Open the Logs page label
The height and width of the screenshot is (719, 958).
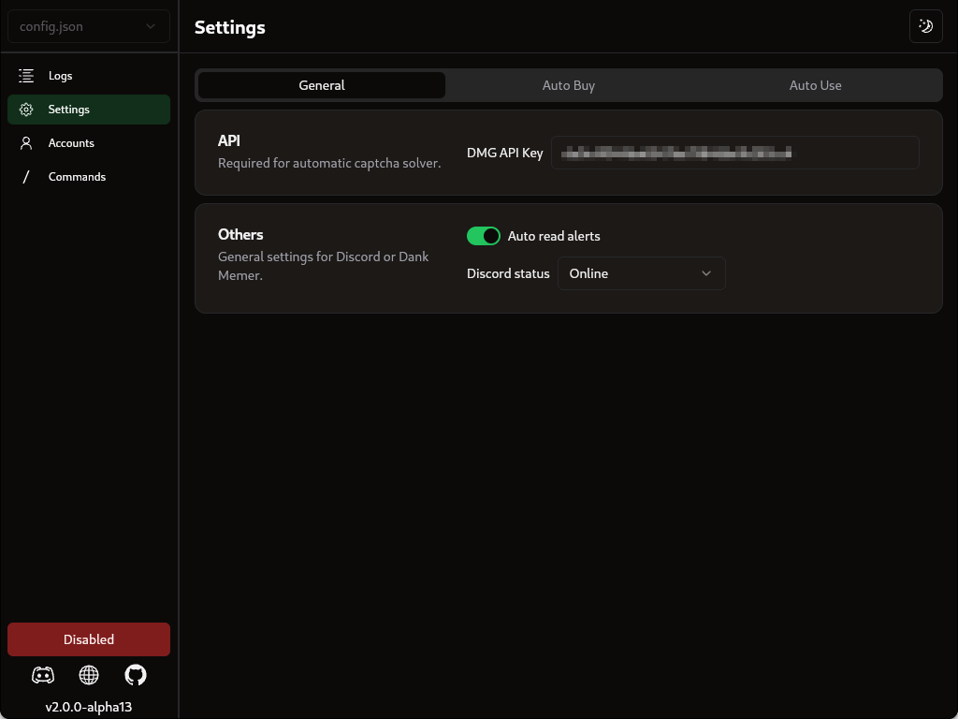[x=61, y=76]
